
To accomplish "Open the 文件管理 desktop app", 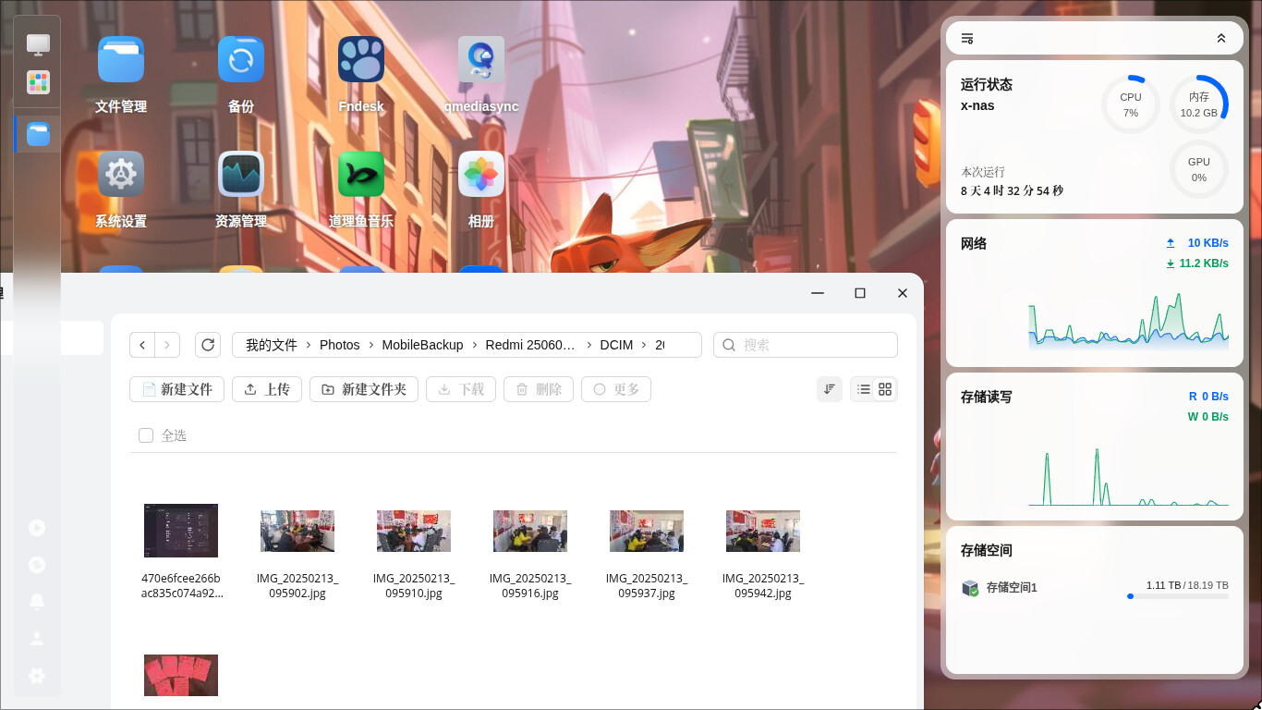I will tap(121, 60).
